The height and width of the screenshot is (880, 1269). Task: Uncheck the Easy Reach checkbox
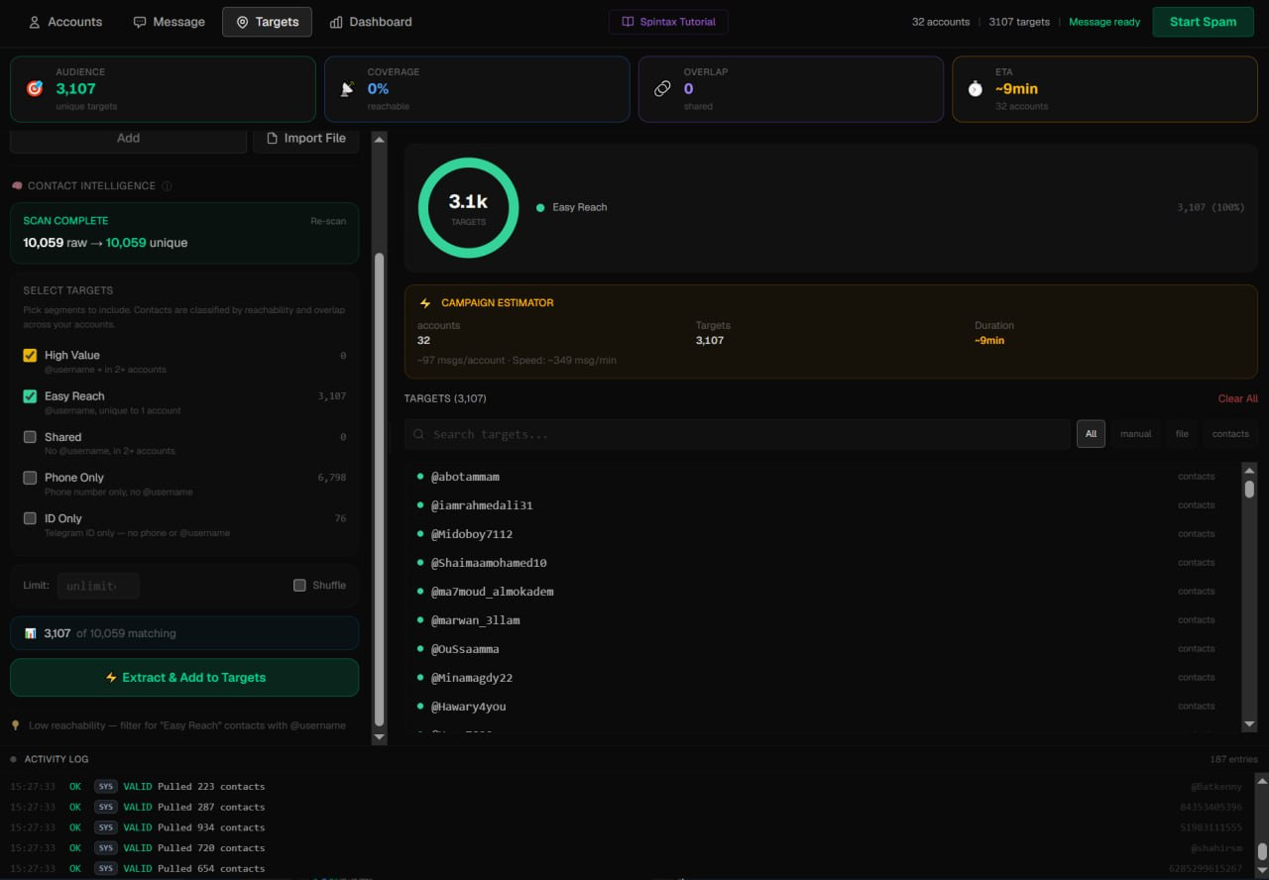click(30, 395)
